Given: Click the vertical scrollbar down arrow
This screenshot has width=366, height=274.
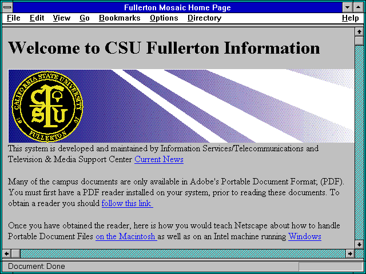Looking at the screenshot, I should point(359,244).
